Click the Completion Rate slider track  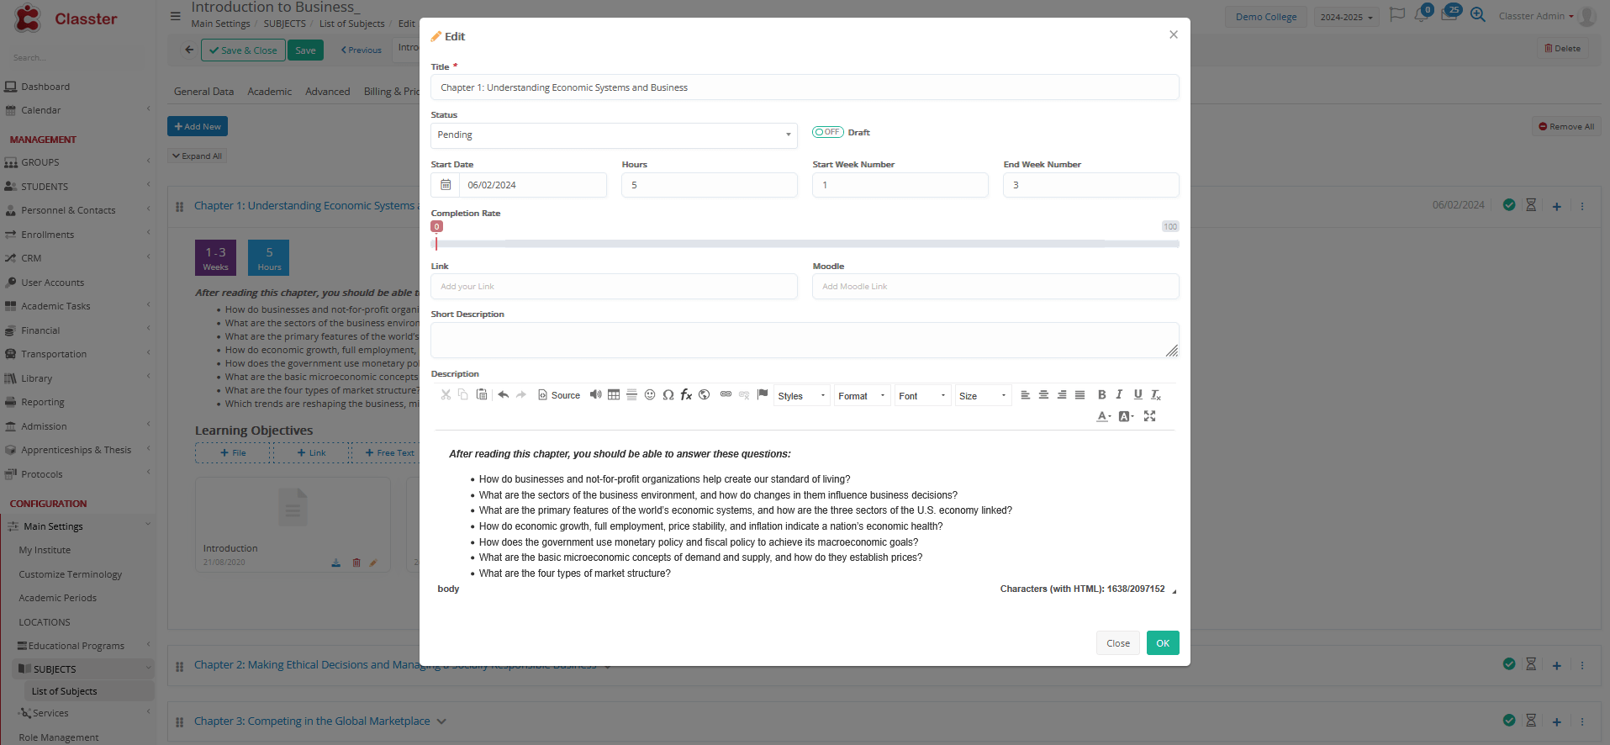pyautogui.click(x=805, y=244)
